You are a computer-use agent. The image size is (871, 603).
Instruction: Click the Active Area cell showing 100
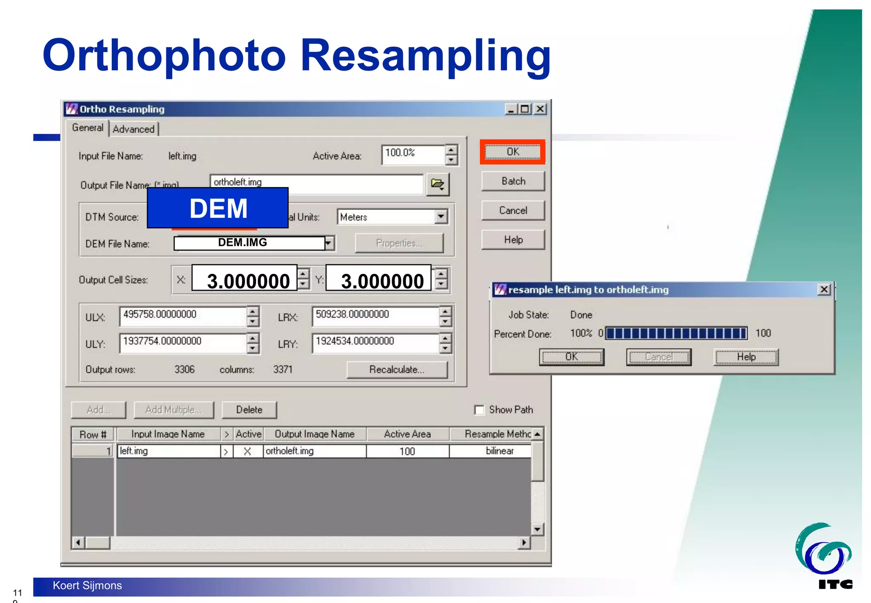click(x=407, y=451)
